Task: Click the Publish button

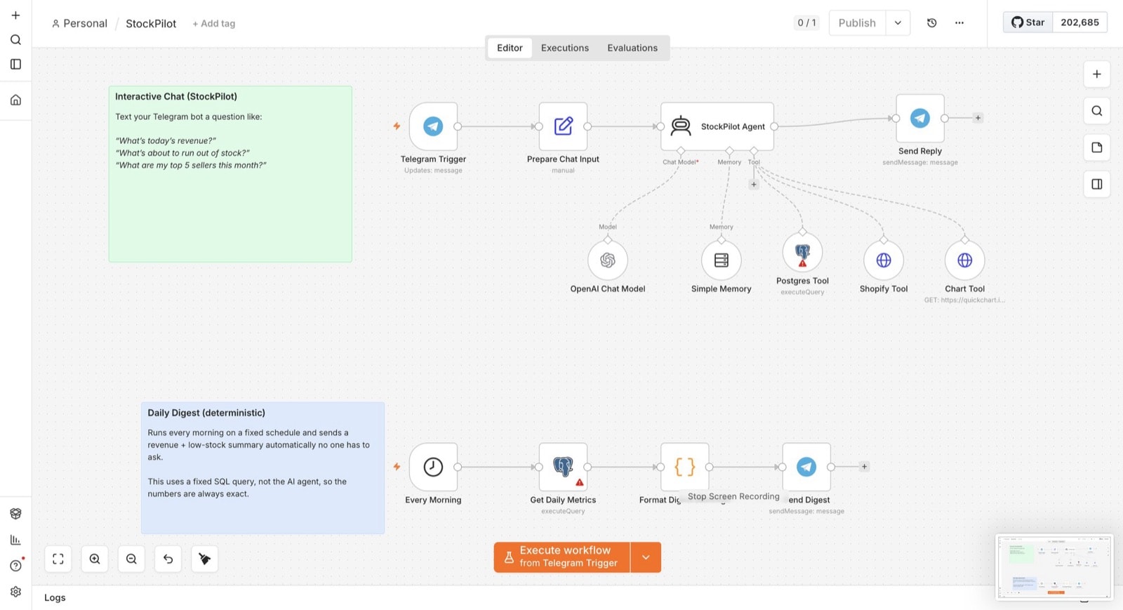Action: tap(857, 22)
